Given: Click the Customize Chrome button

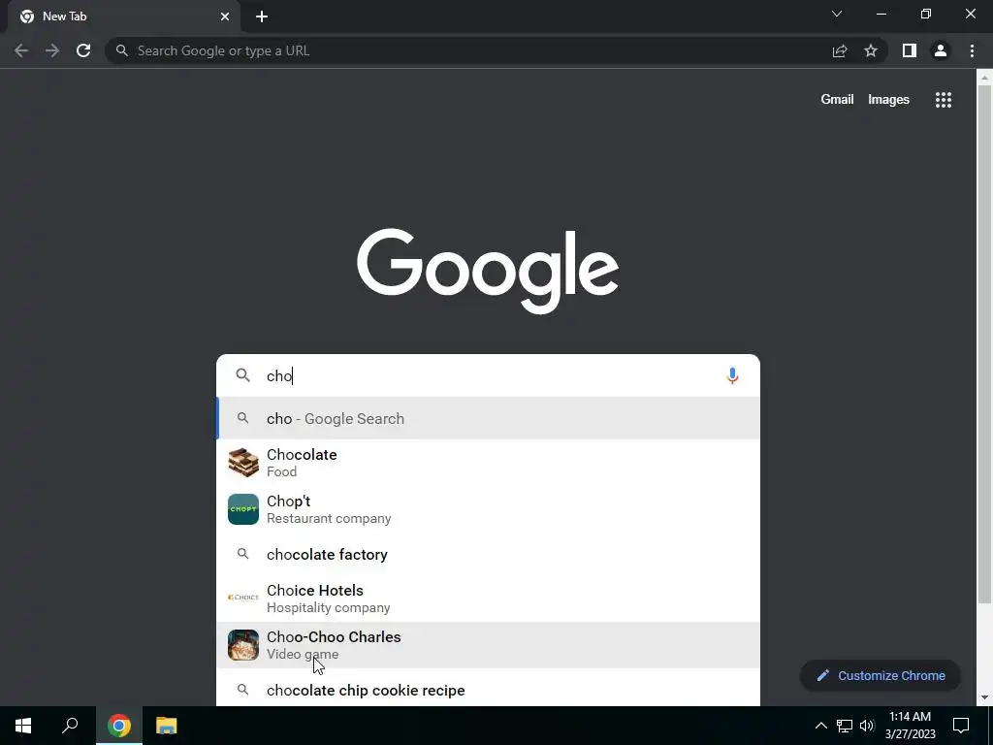Looking at the screenshot, I should [x=881, y=675].
